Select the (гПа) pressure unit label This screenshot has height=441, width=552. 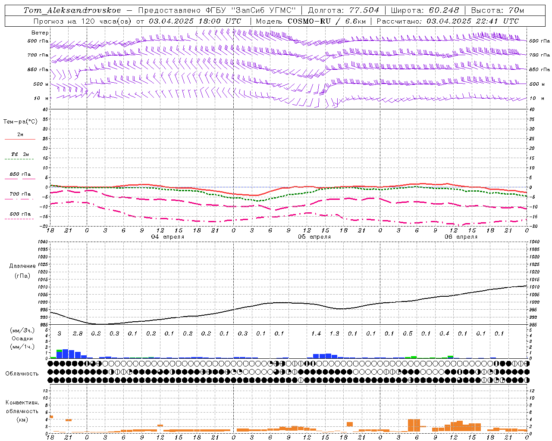(x=22, y=276)
